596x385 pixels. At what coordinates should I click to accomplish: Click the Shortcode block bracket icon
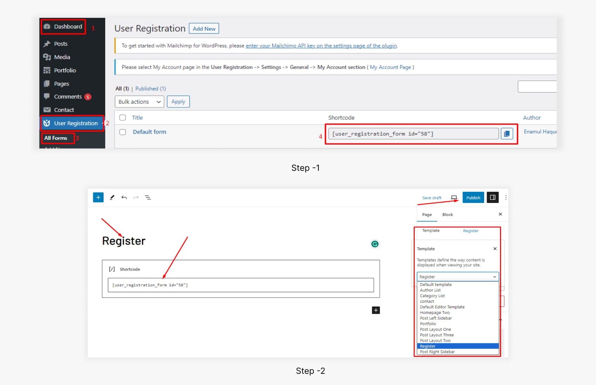[112, 269]
